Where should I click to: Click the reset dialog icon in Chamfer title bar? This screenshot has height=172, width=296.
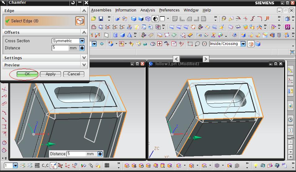point(73,2)
